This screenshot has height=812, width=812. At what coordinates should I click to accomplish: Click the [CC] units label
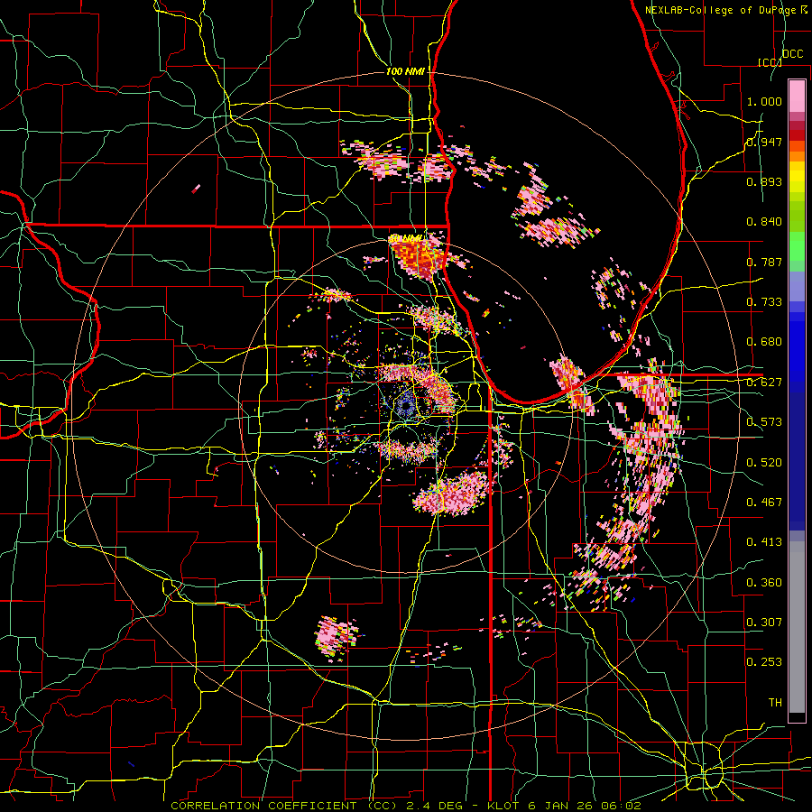[770, 62]
